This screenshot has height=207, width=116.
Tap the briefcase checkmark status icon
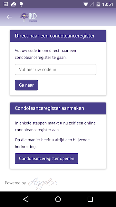click(x=14, y=4)
